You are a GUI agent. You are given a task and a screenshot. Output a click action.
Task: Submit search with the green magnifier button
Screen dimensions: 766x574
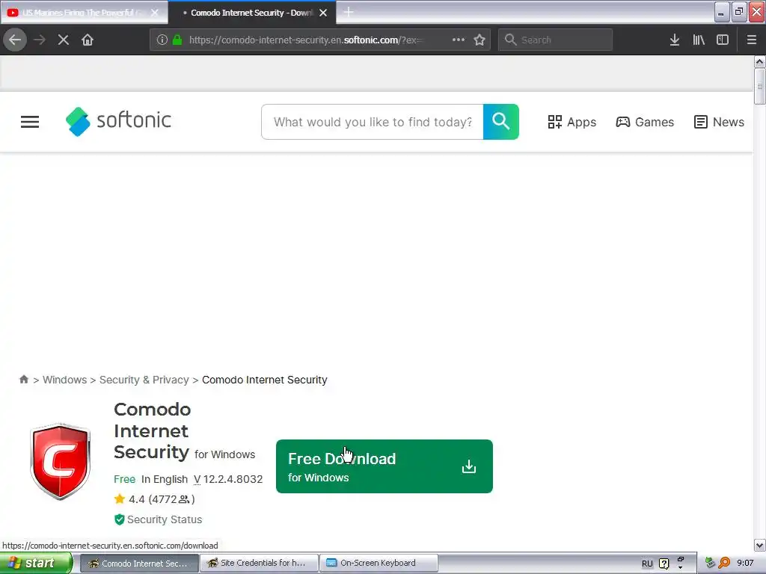(x=500, y=122)
